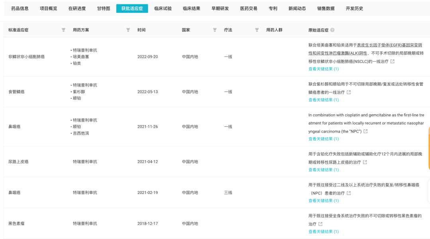This screenshot has height=239, width=430.
Task: Click the 2021-02-19 date cell
Action: [148, 193]
